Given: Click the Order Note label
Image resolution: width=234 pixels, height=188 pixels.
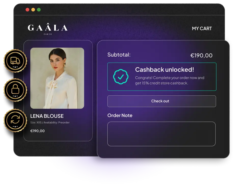Looking at the screenshot, I should coord(120,115).
